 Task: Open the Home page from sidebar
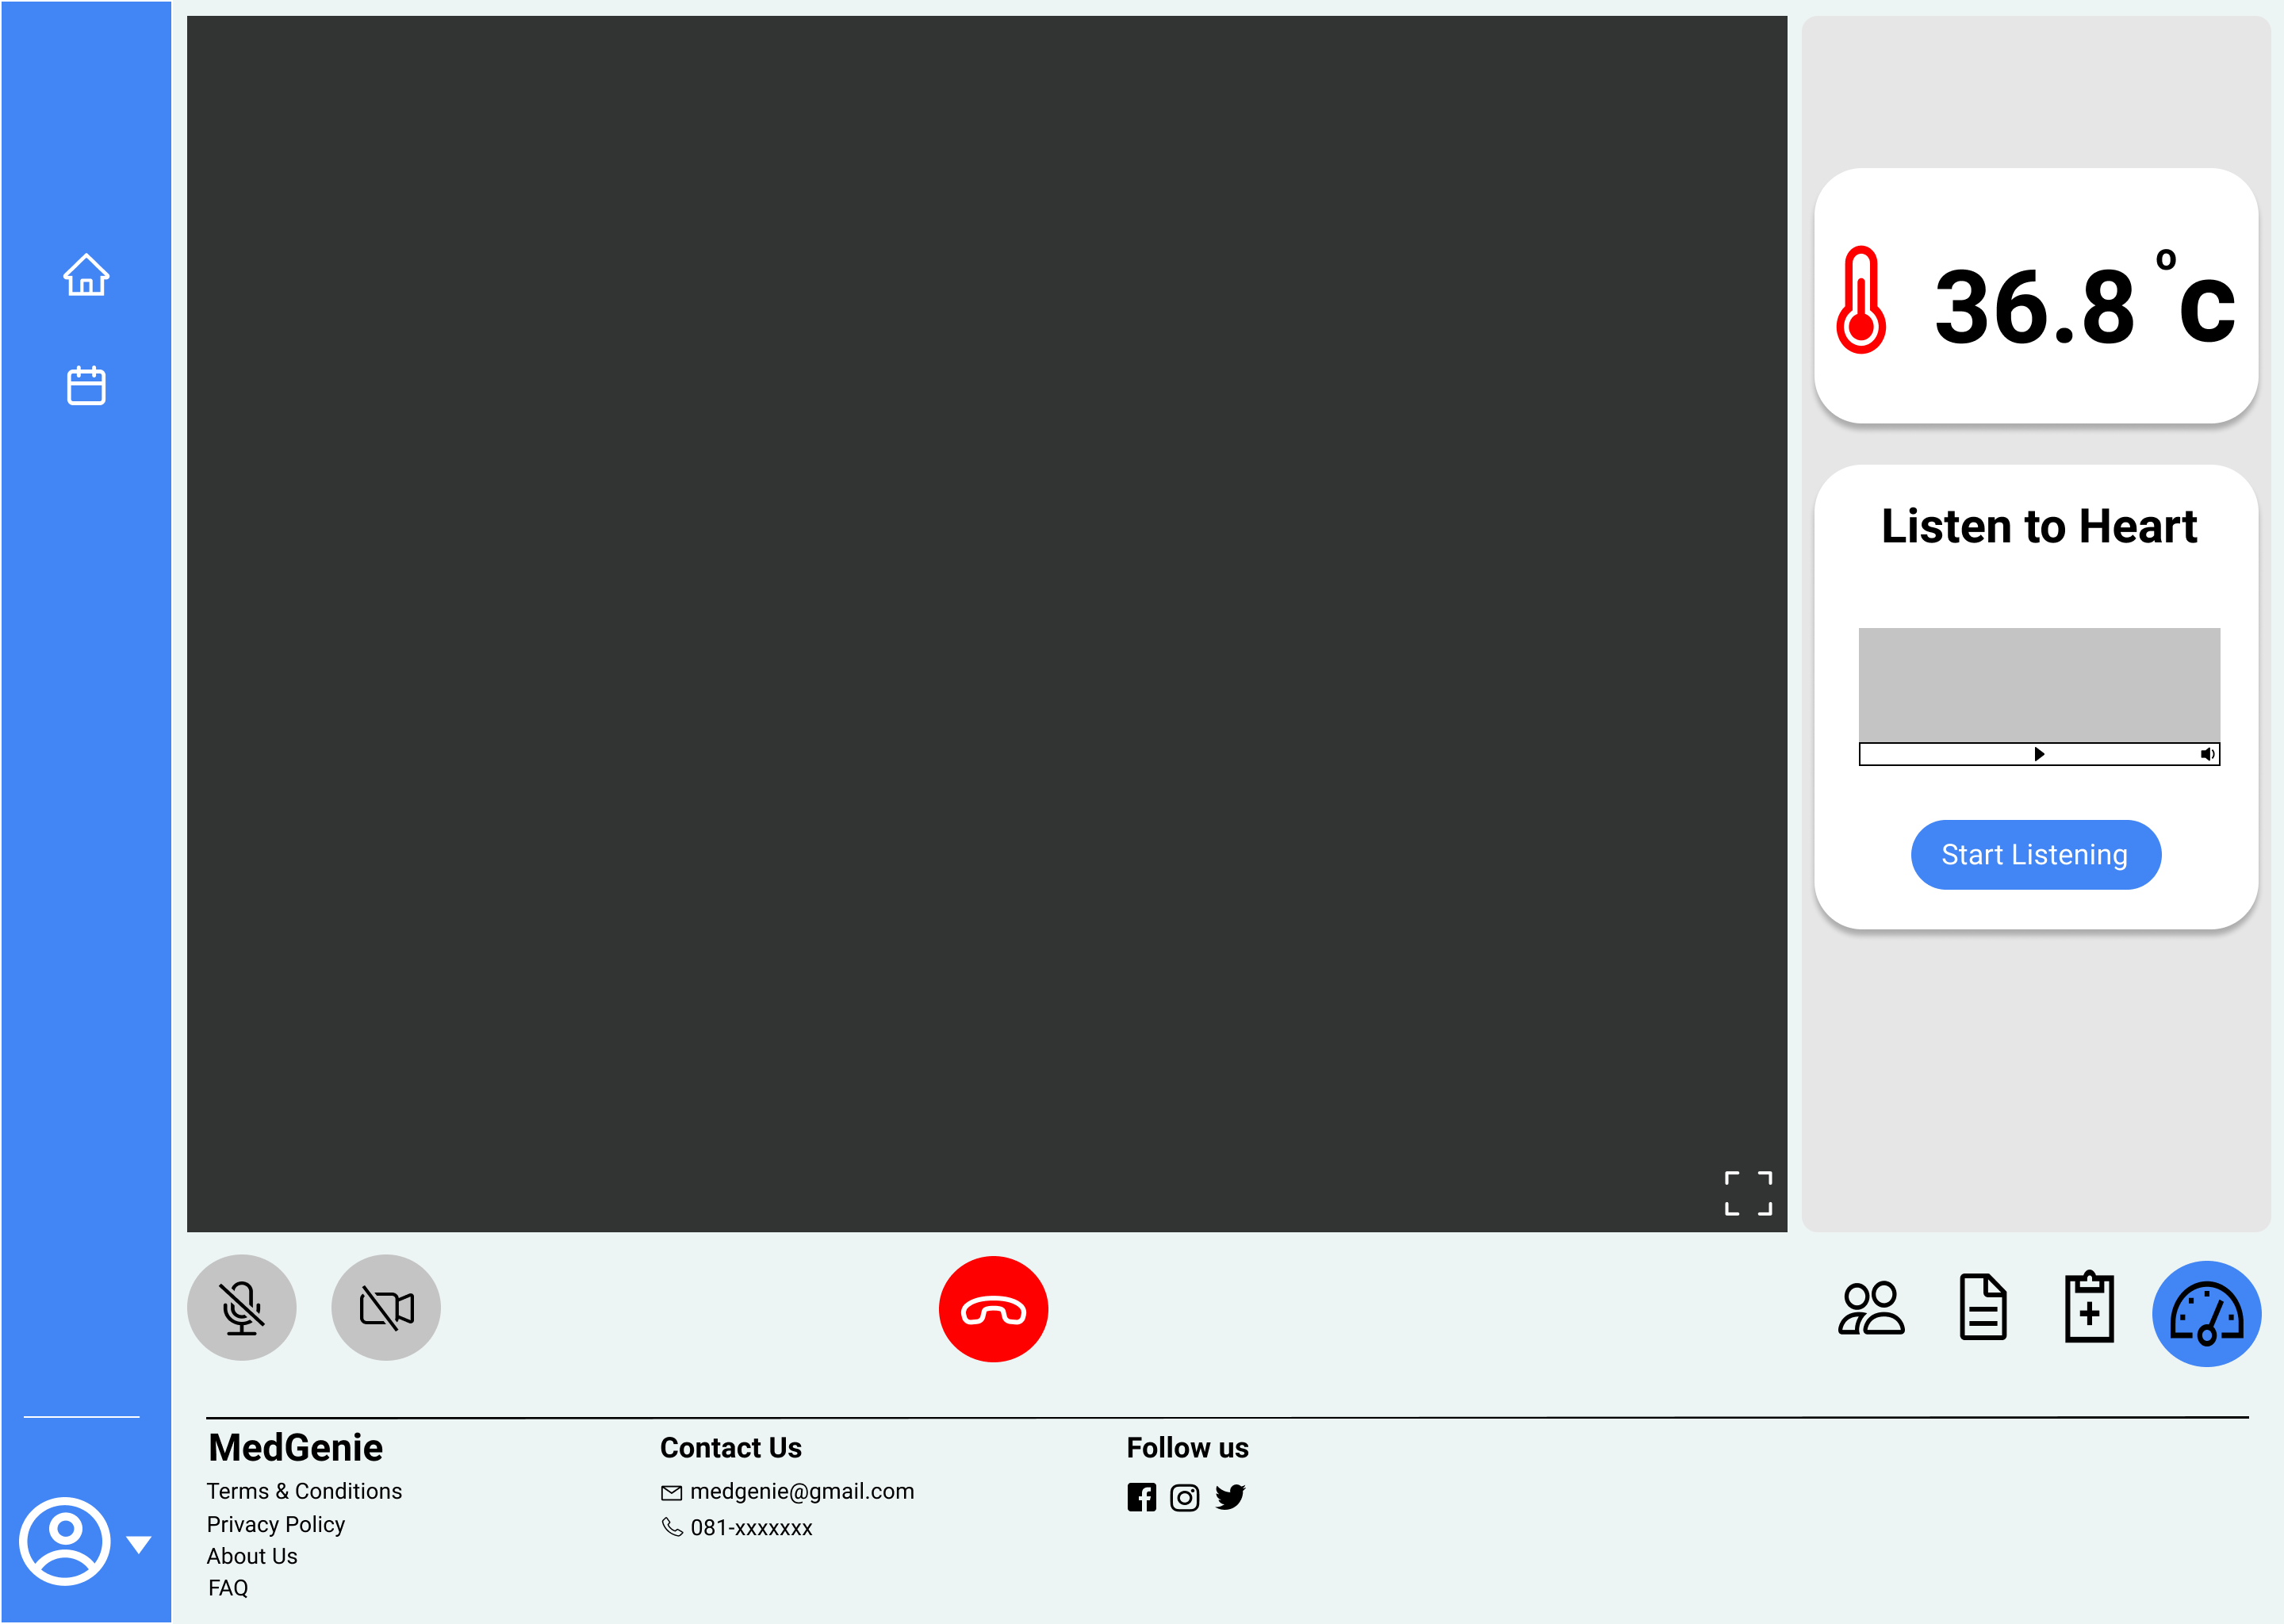(86, 275)
